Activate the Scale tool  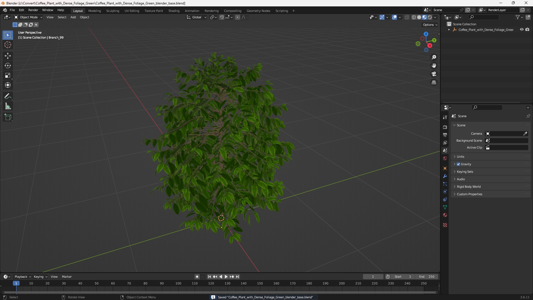pyautogui.click(x=8, y=75)
